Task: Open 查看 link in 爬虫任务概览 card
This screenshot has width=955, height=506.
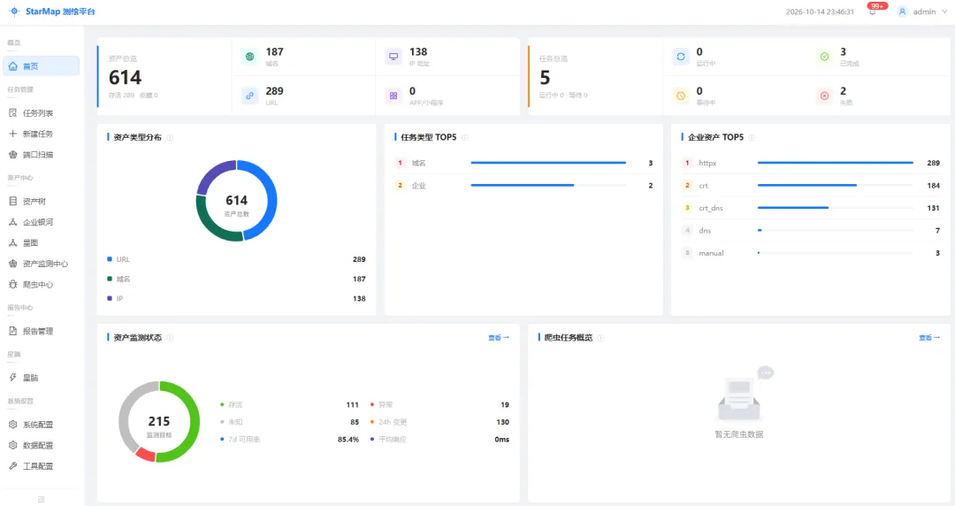Action: tap(929, 337)
